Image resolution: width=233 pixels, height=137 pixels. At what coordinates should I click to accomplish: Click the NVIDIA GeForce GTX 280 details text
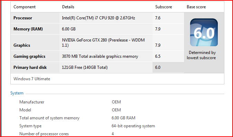[103, 43]
